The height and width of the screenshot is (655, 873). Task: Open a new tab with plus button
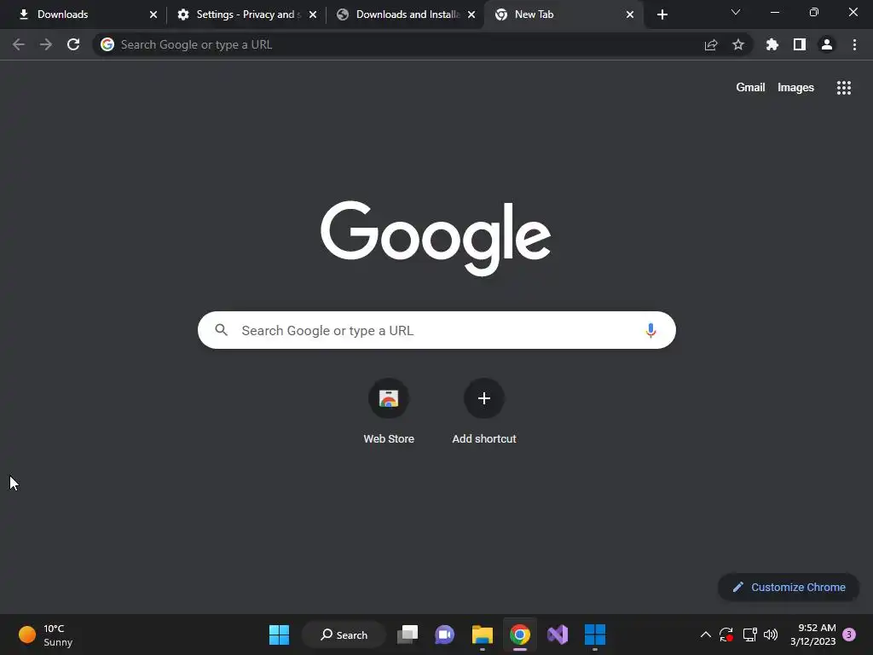[x=662, y=14]
